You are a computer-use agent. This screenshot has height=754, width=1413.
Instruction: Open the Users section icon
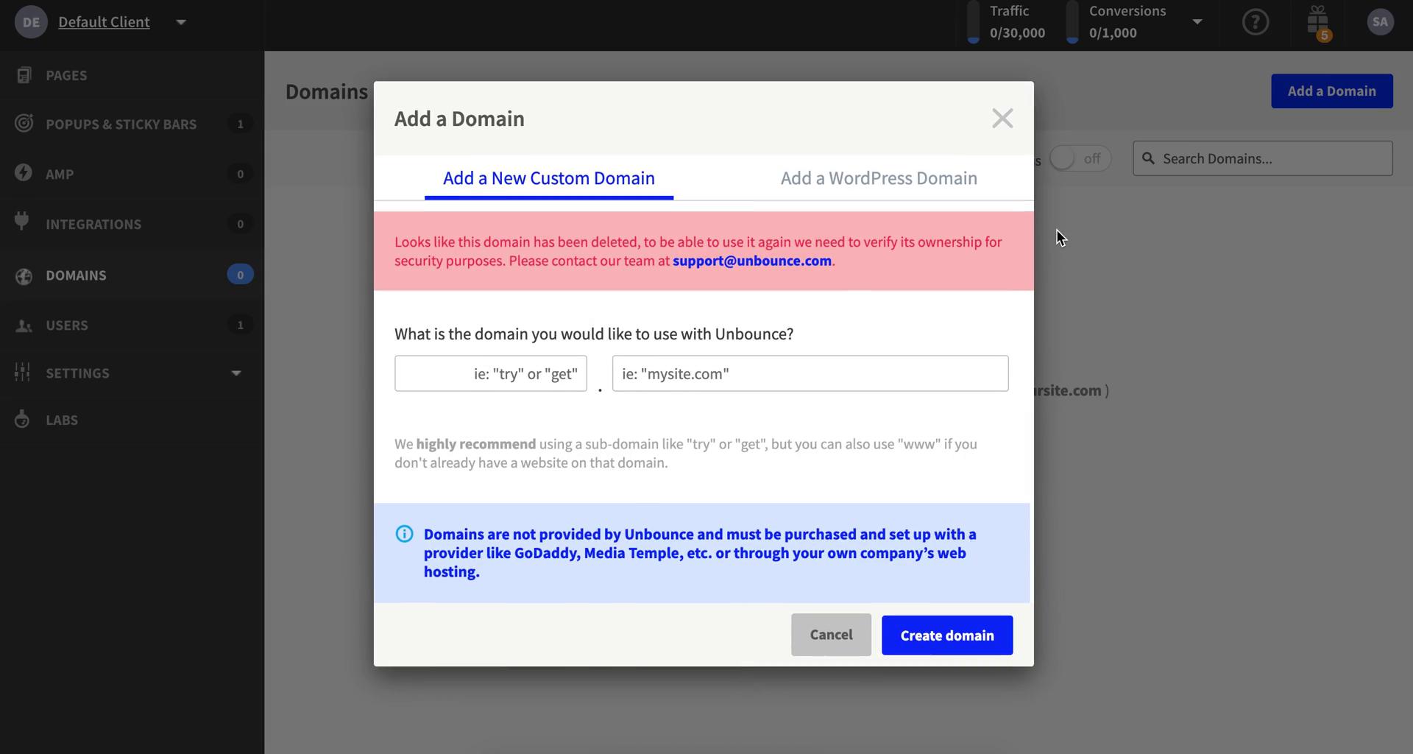point(24,325)
